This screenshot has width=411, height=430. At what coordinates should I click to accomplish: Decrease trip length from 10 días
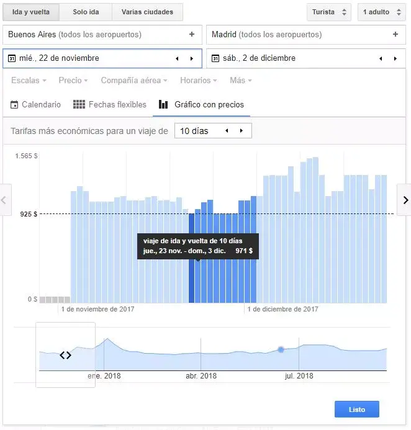[x=227, y=131]
